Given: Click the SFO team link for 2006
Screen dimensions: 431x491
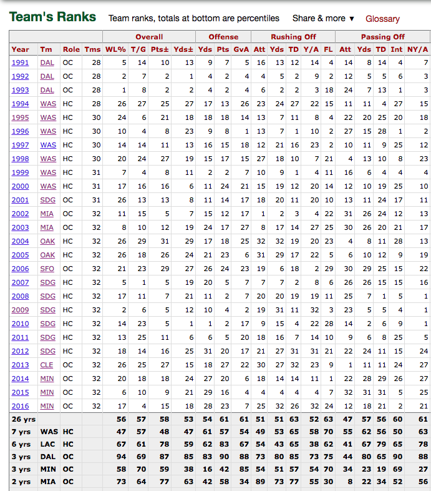Looking at the screenshot, I should (x=47, y=269).
